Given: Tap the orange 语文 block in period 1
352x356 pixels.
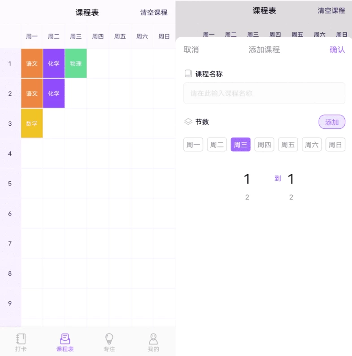Looking at the screenshot, I should point(32,63).
